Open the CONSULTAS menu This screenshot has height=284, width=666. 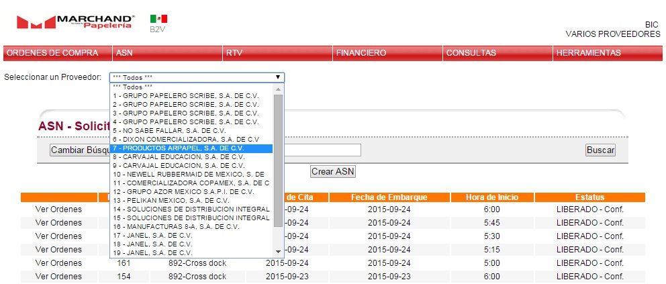(x=497, y=53)
